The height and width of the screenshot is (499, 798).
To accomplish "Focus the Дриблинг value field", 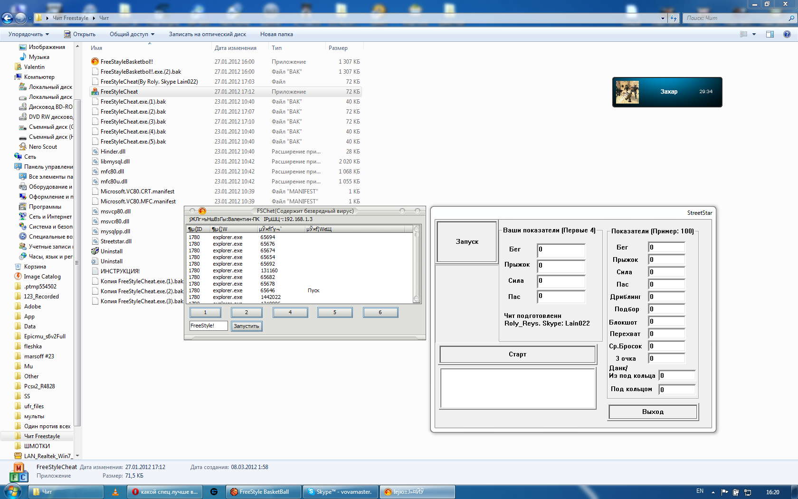I will (x=667, y=297).
